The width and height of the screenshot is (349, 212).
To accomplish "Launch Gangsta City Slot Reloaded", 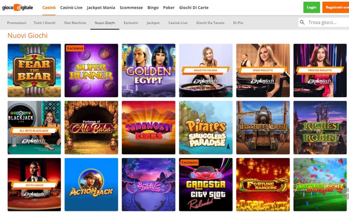I will point(206,184).
